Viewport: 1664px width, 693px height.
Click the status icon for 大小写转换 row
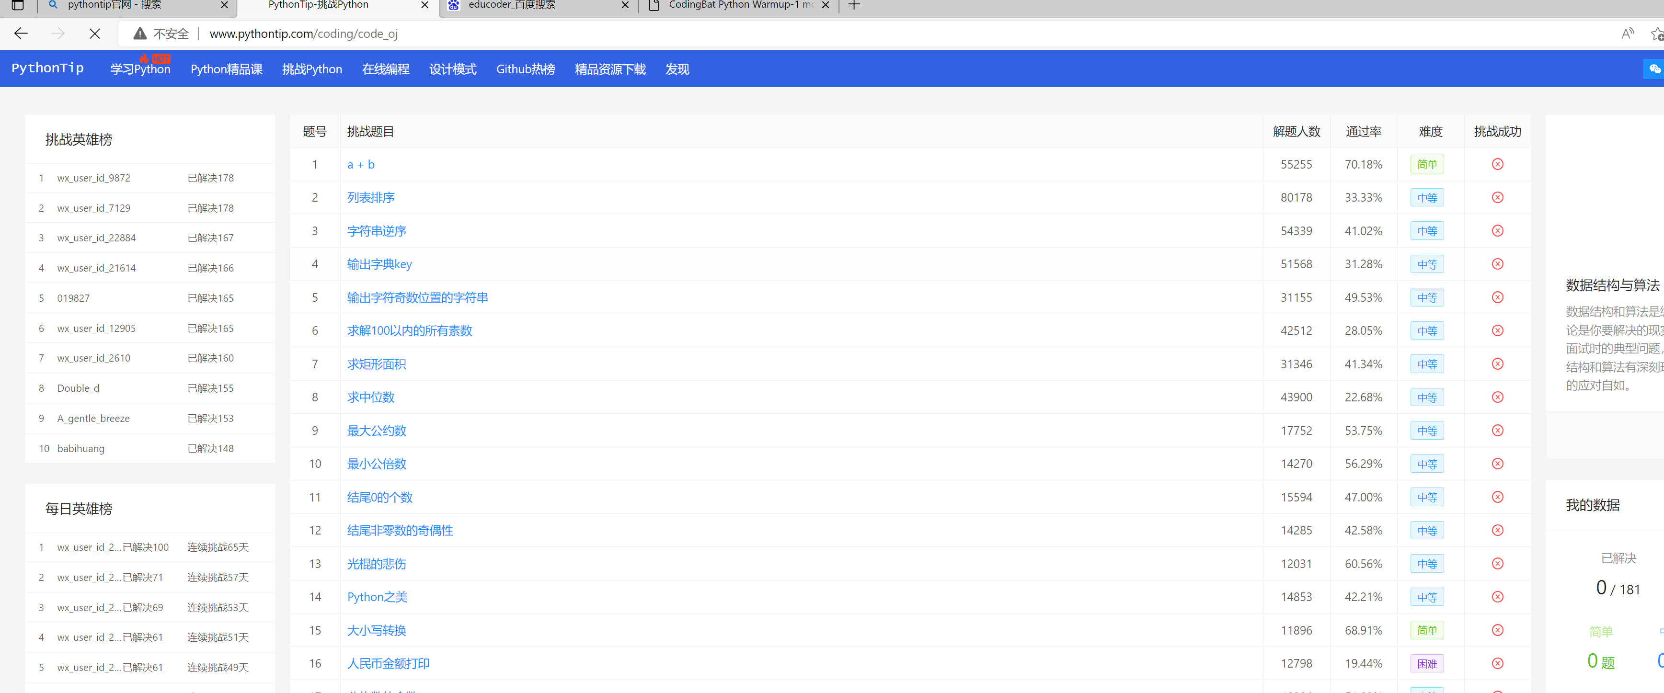[x=1497, y=630]
